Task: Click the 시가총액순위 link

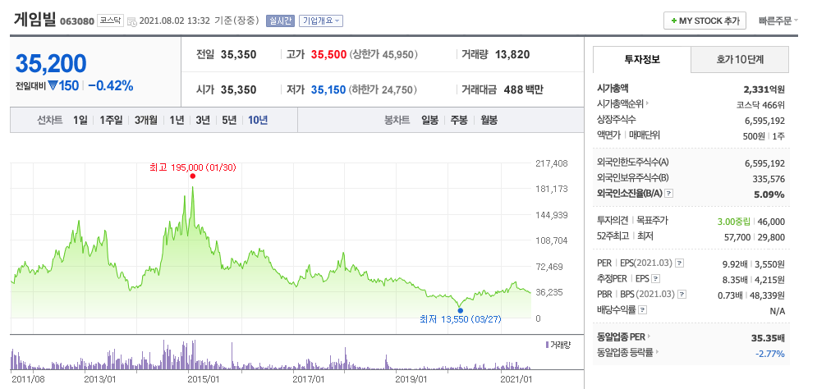Action: click(x=619, y=103)
